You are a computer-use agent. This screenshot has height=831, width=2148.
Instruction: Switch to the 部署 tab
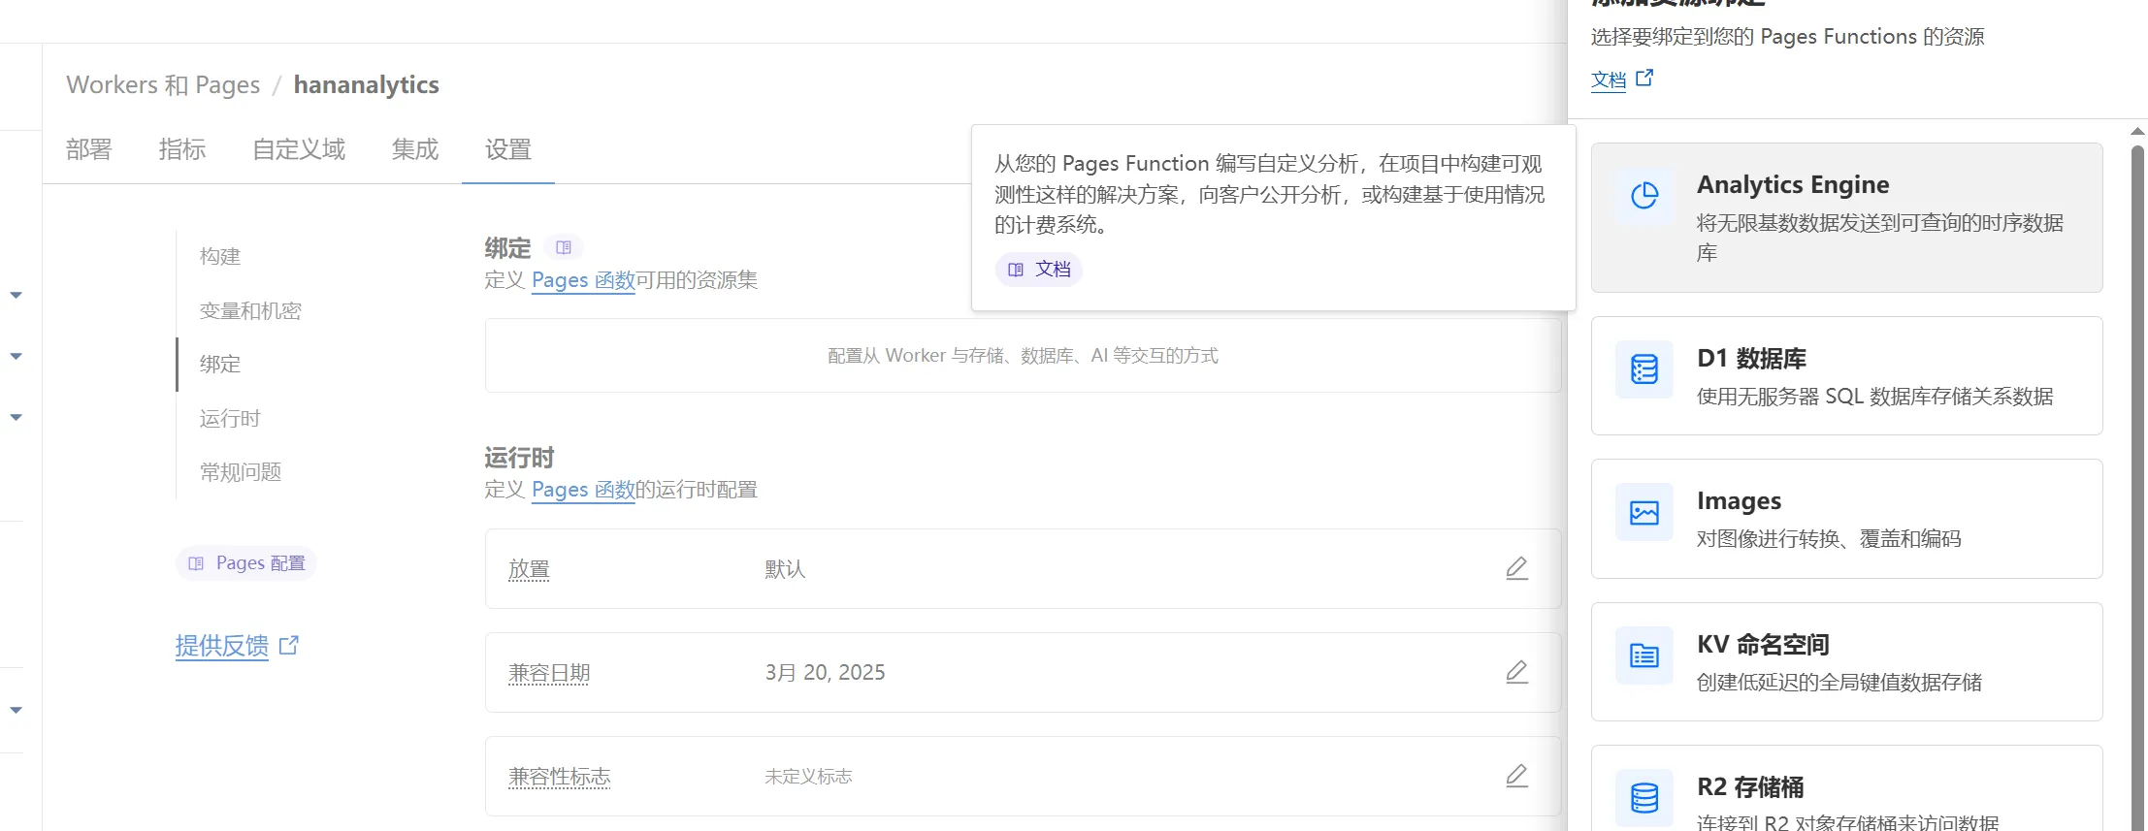pyautogui.click(x=89, y=149)
